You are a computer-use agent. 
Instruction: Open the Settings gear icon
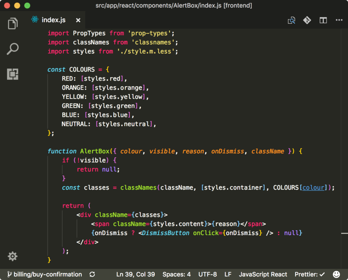(x=13, y=256)
